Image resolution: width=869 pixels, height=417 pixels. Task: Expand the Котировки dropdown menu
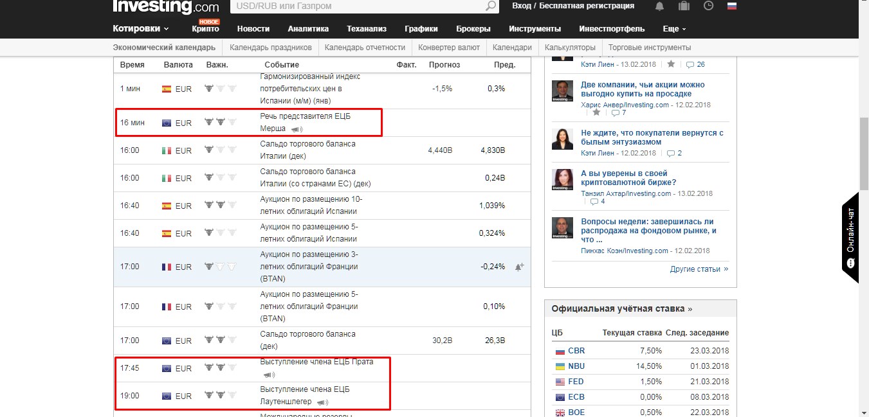141,29
